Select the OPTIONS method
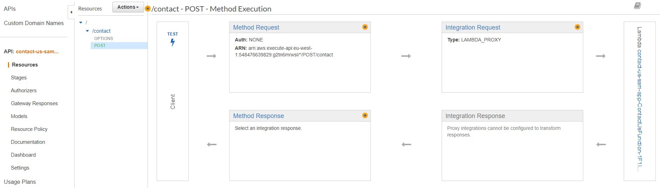The height and width of the screenshot is (188, 660). 104,39
